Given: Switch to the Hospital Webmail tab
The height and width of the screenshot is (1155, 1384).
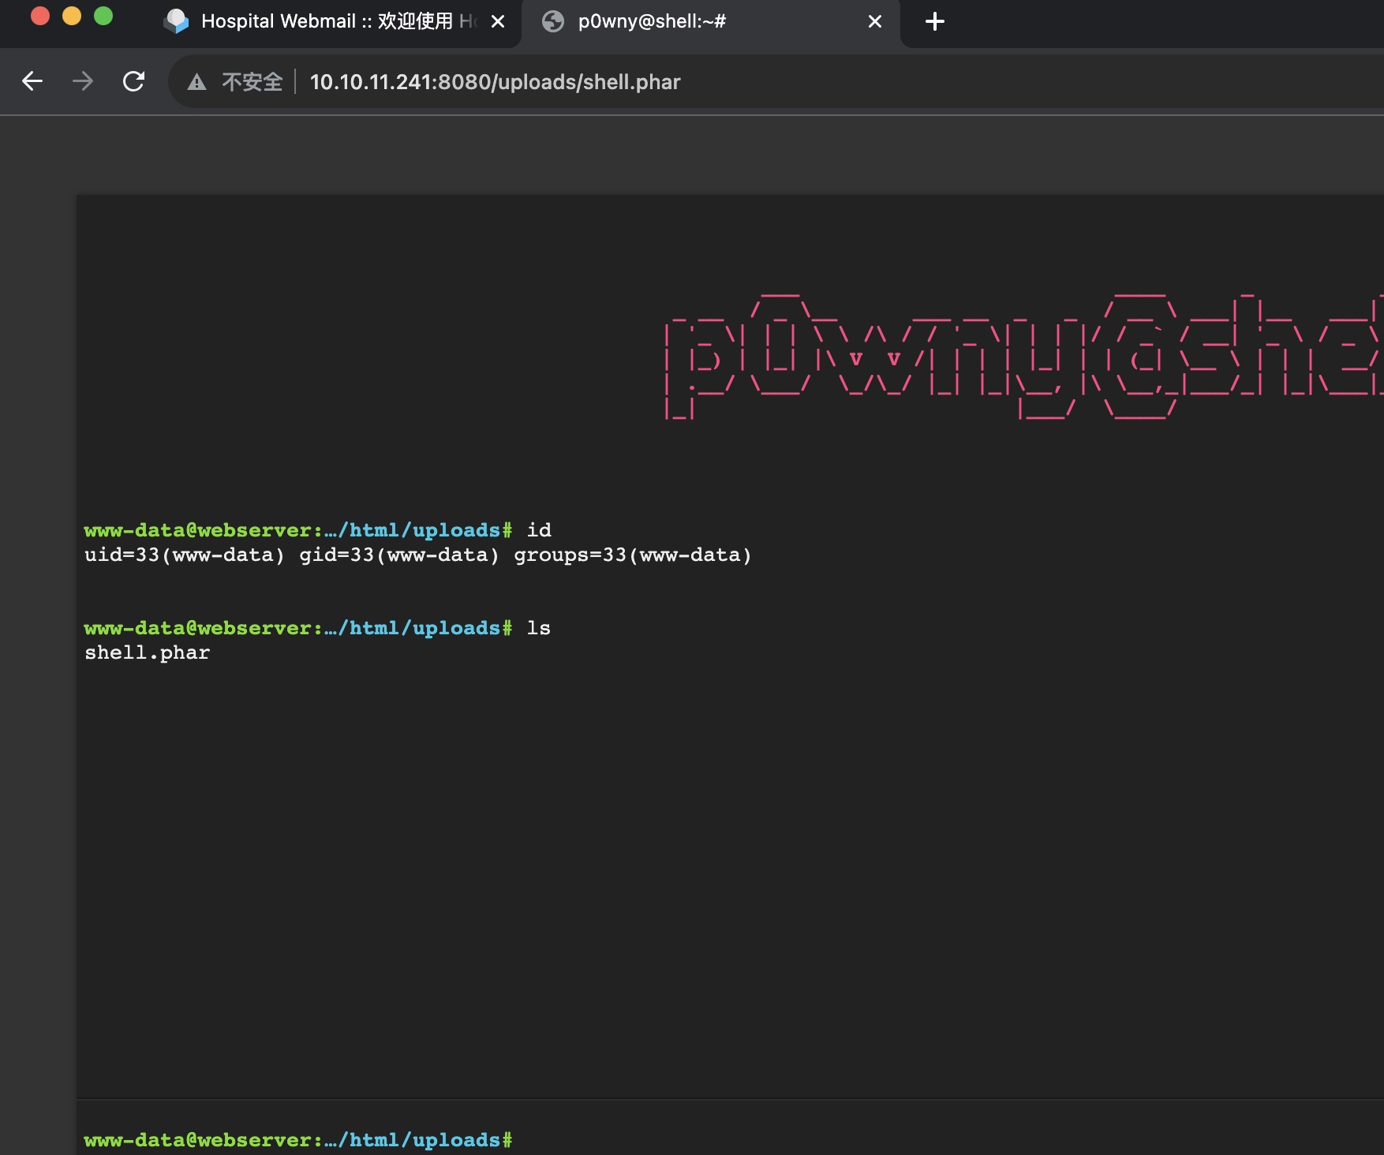Looking at the screenshot, I should [x=335, y=22].
